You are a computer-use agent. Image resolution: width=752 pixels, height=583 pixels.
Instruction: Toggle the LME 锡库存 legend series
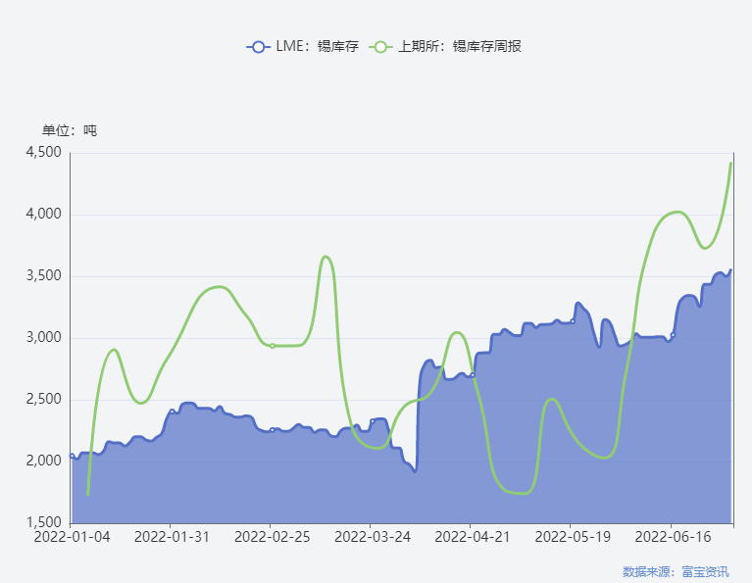click(x=303, y=46)
